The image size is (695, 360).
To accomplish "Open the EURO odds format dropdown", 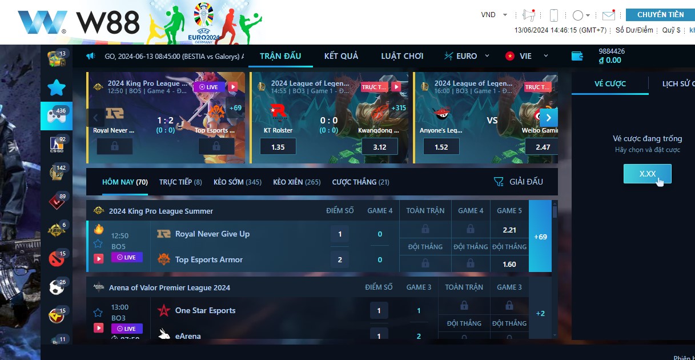I will [467, 56].
